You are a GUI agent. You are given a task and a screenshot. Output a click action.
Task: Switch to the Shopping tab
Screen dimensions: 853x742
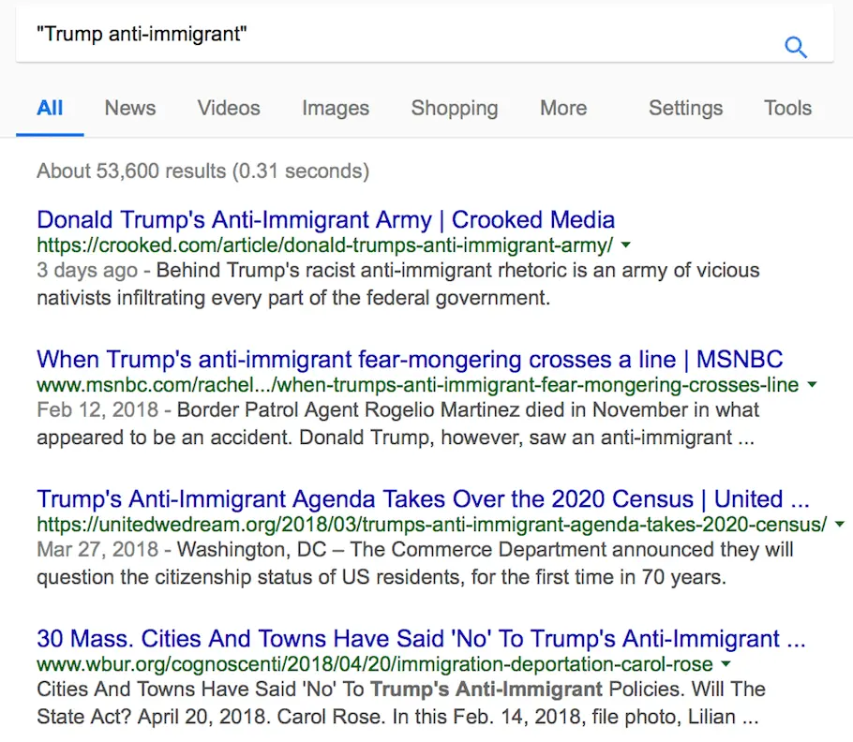(454, 108)
